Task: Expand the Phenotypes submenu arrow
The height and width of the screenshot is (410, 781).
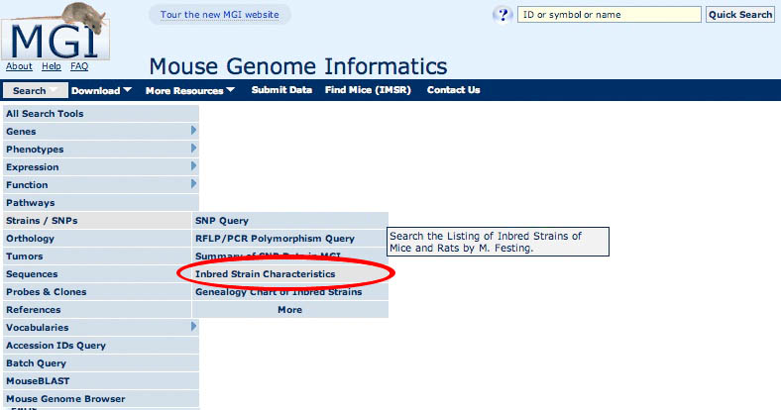Action: [193, 149]
